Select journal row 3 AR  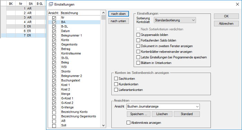click(x=23, y=17)
